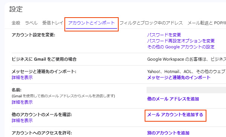The width and height of the screenshot is (226, 137).
Task: Open 詳細を表示 under 名前 section
Action: point(22,102)
